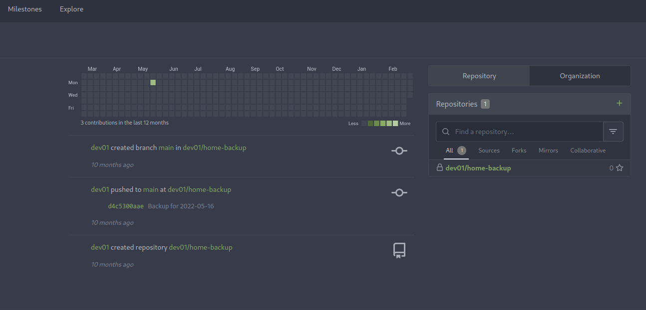Open commit d4c5300aae
The height and width of the screenshot is (310, 646).
(x=126, y=206)
